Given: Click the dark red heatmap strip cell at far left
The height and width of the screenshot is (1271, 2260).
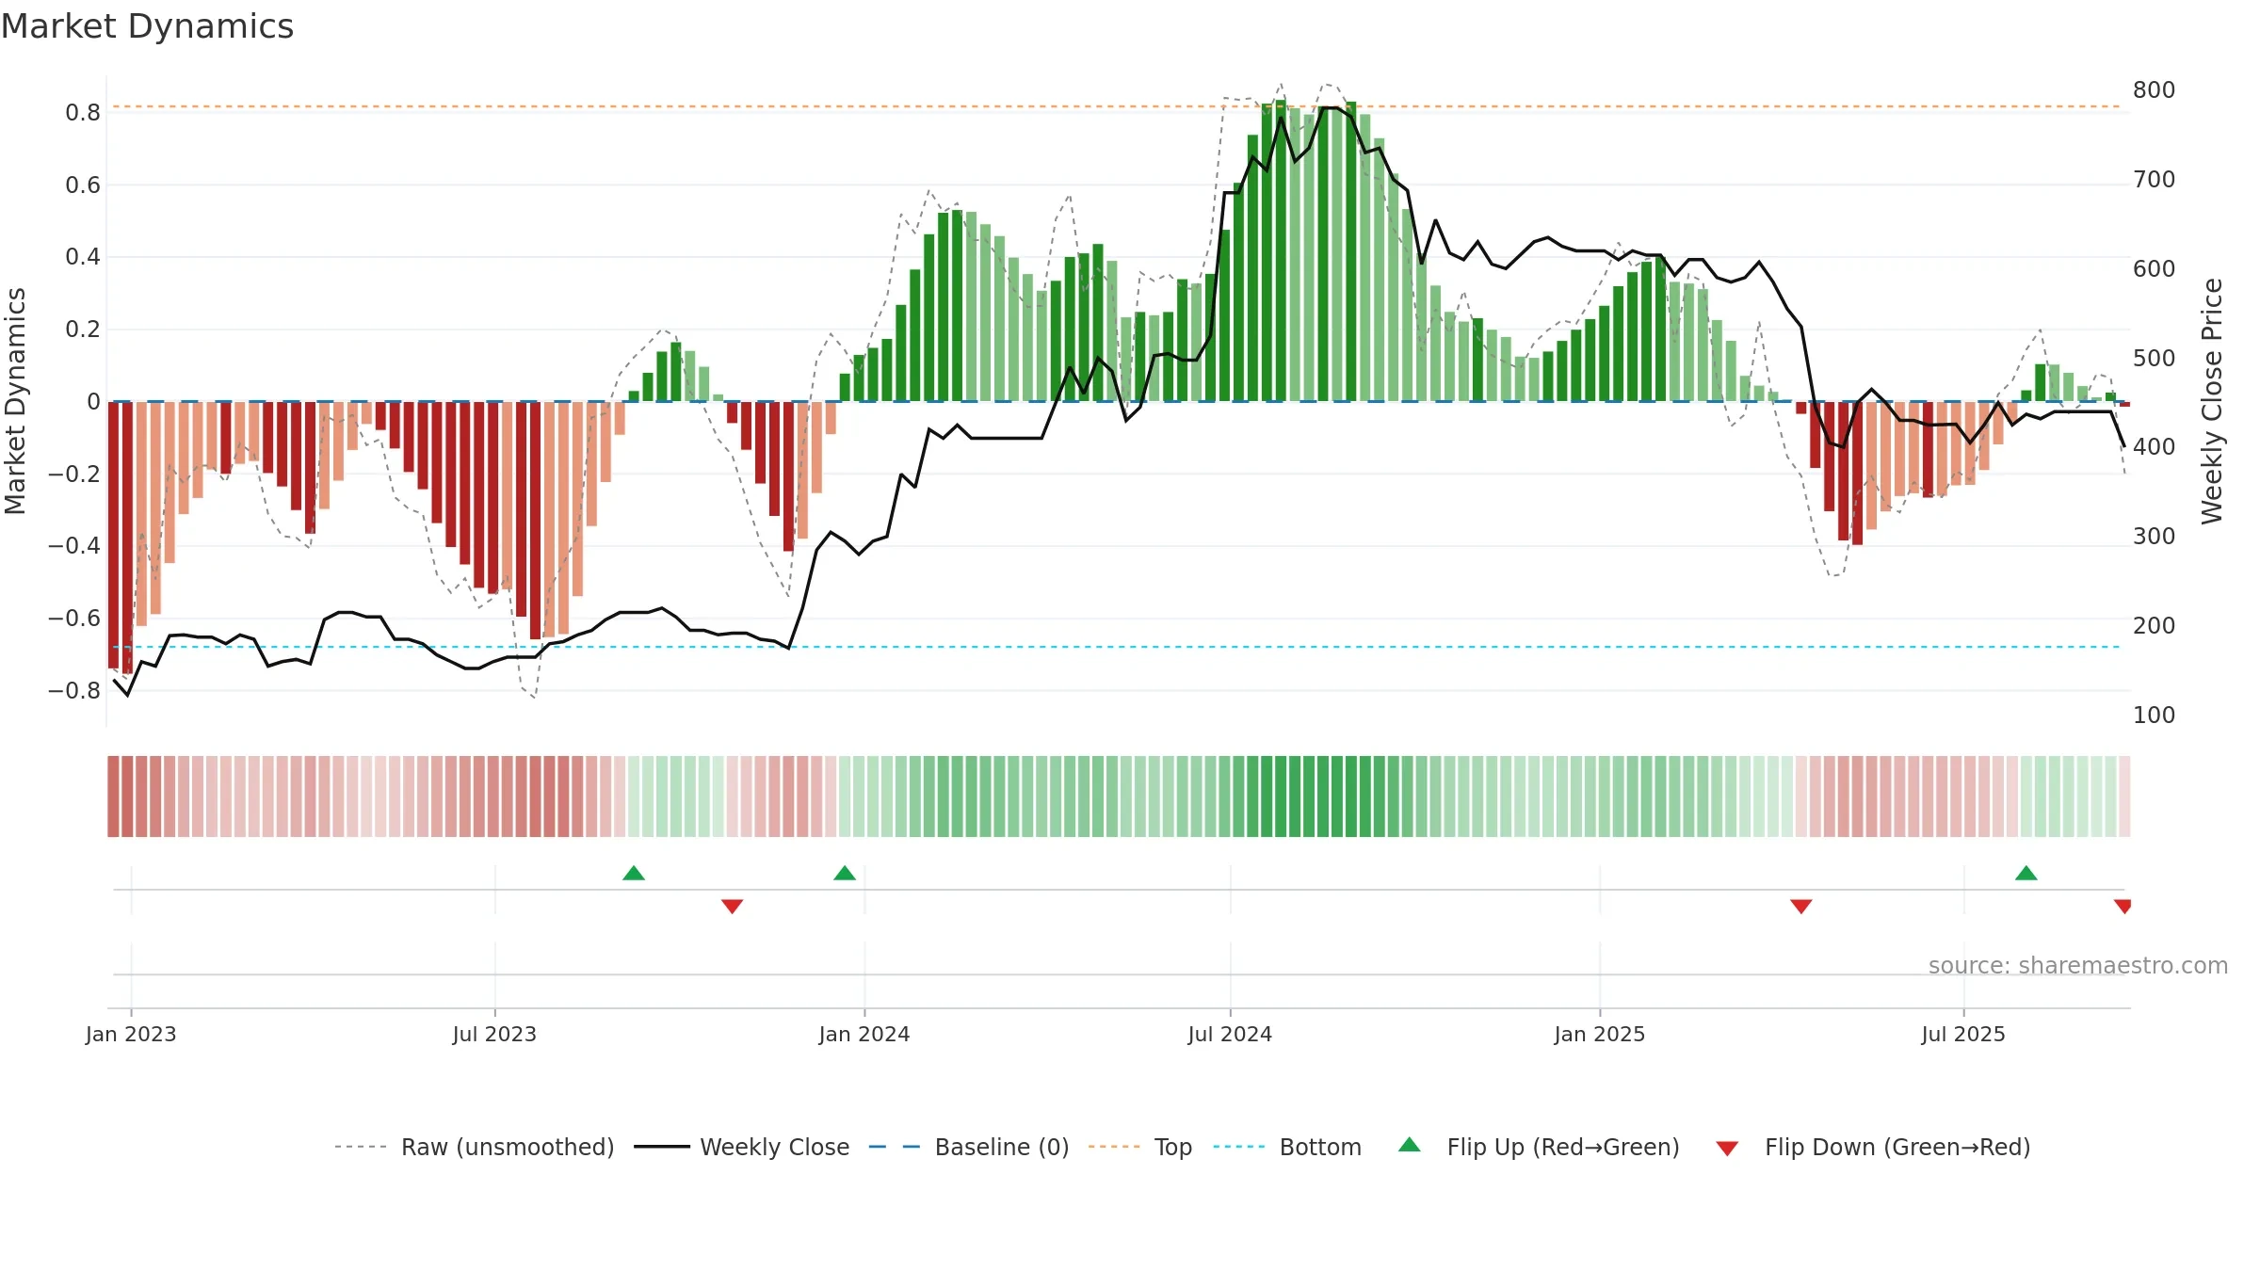Looking at the screenshot, I should tap(113, 796).
